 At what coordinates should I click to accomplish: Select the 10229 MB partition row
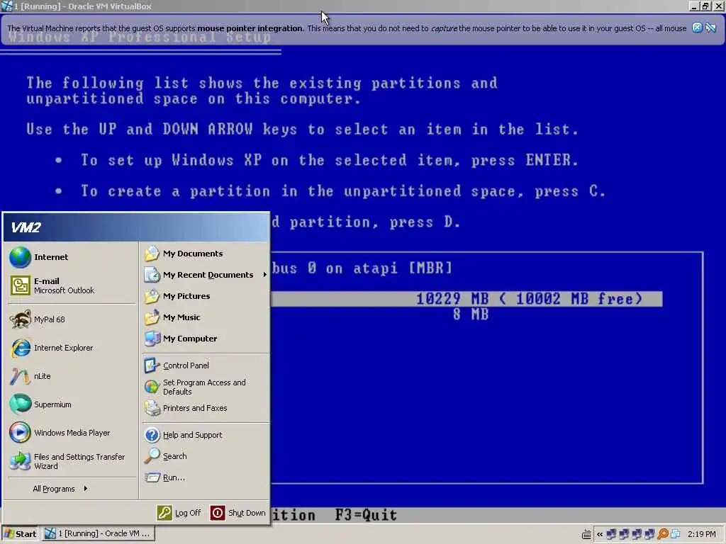point(467,299)
